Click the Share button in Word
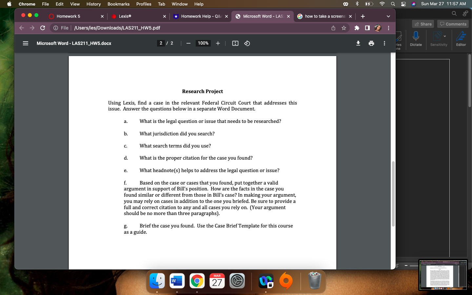This screenshot has height=295, width=472. pyautogui.click(x=423, y=24)
